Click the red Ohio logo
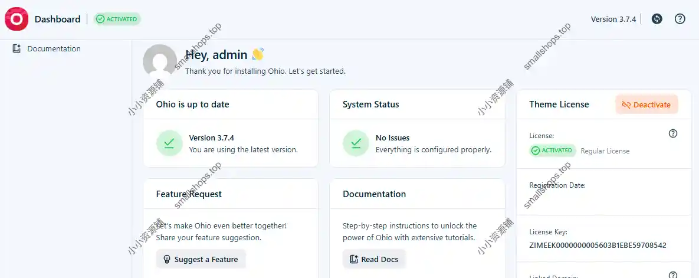Image resolution: width=699 pixels, height=278 pixels. (x=17, y=19)
